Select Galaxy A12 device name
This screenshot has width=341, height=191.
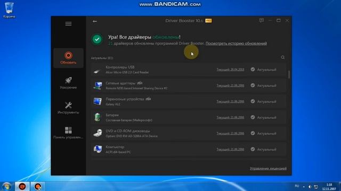point(113,104)
